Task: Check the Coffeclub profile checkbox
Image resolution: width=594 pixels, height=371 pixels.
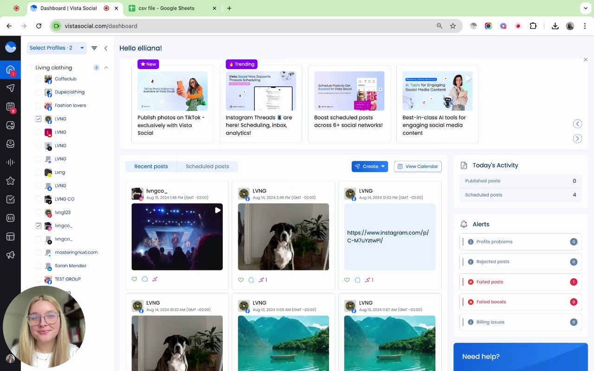Action: (x=39, y=79)
